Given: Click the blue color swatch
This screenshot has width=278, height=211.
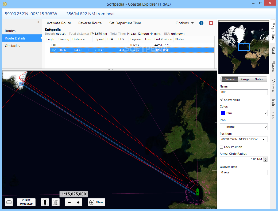Looking at the screenshot, I should 223,113.
